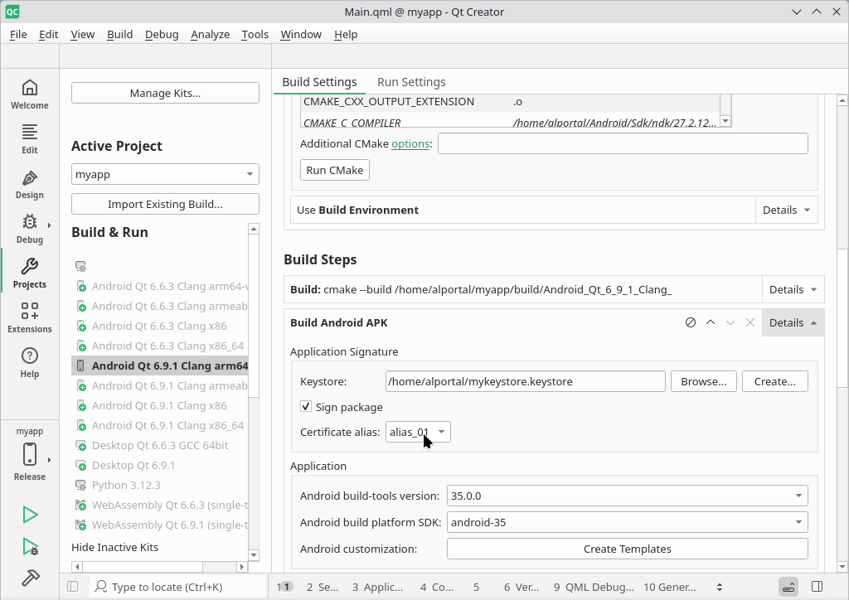Open Android build platform SDK dropdown

point(627,522)
